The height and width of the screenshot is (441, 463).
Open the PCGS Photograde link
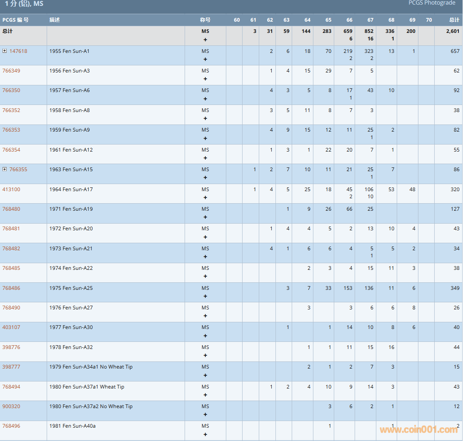pyautogui.click(x=432, y=3)
